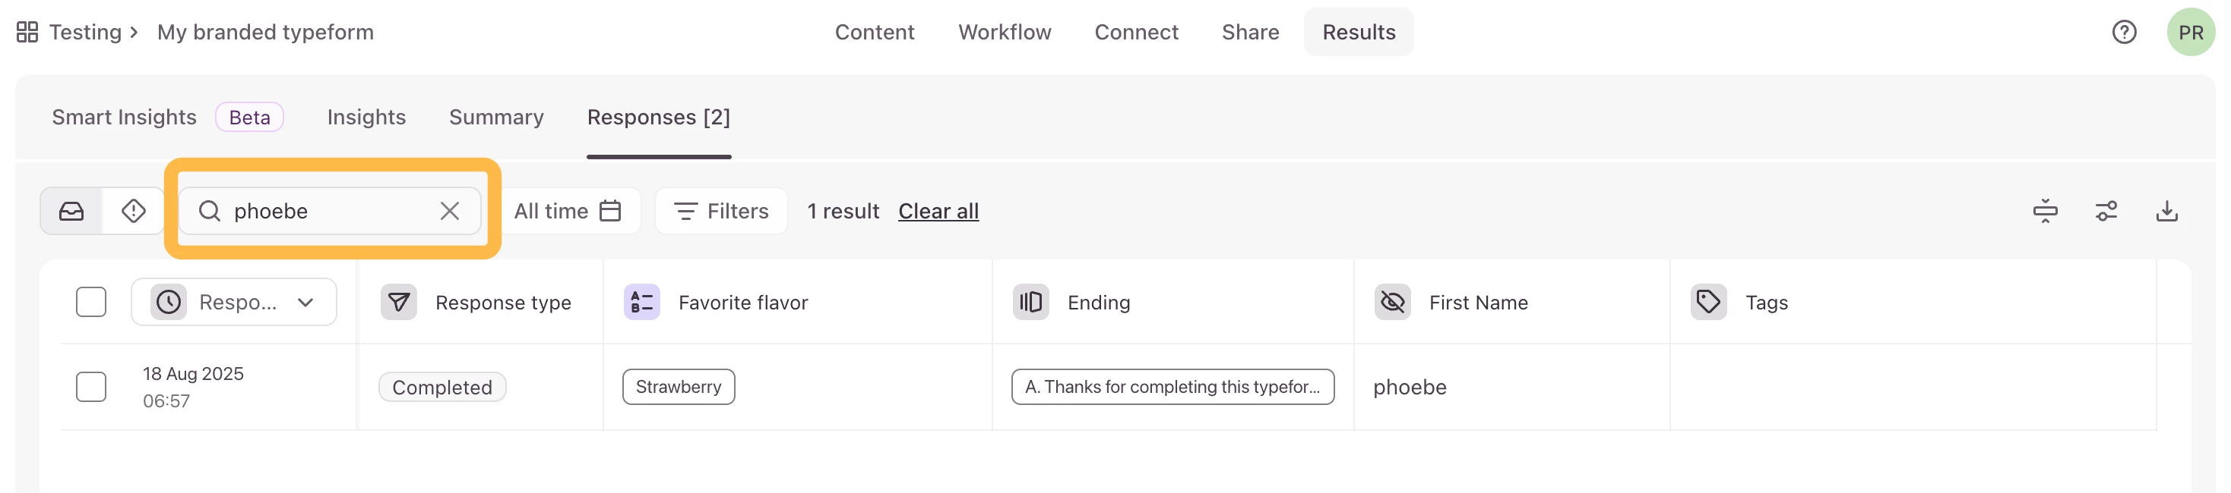Select the spam alert diamond icon
Image resolution: width=2231 pixels, height=493 pixels.
tap(134, 211)
